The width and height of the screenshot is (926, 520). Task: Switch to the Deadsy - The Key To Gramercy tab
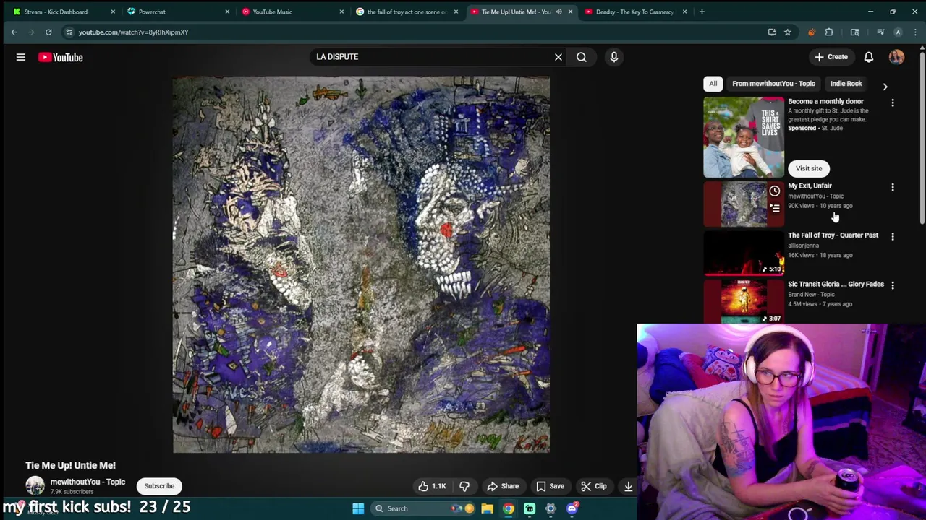pyautogui.click(x=634, y=12)
